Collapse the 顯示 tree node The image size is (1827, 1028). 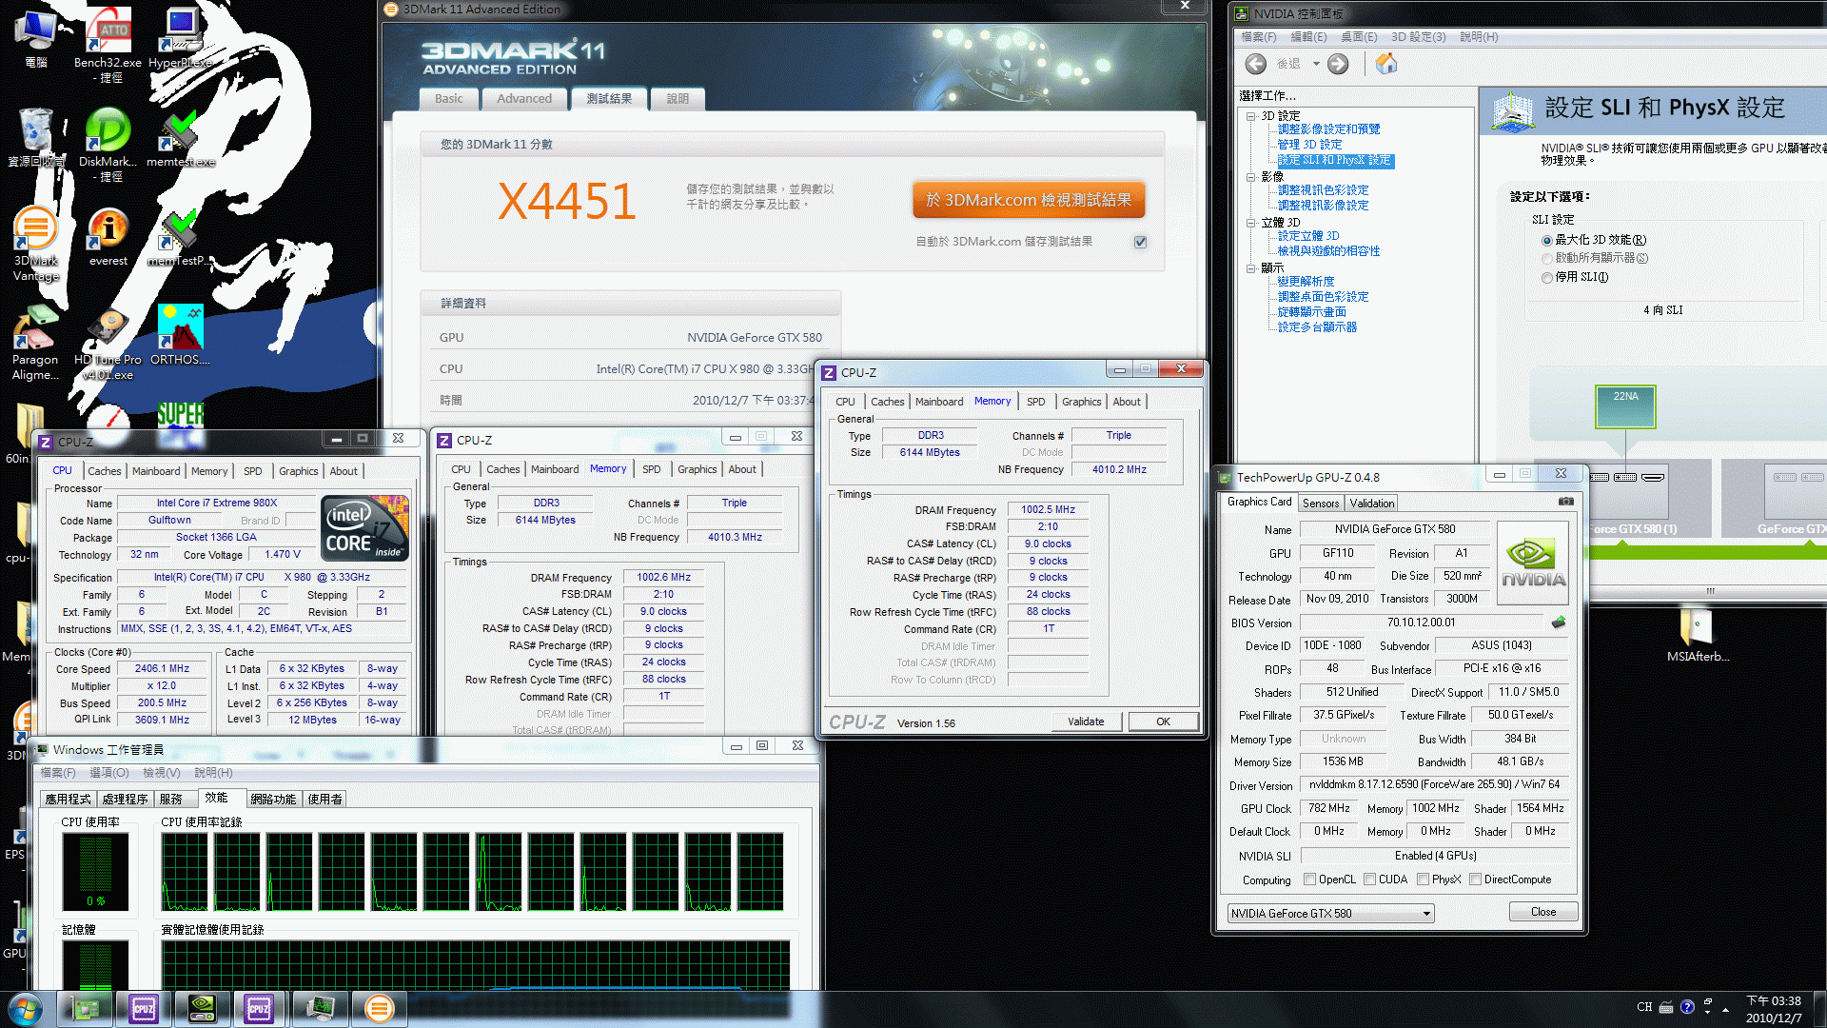(1251, 268)
